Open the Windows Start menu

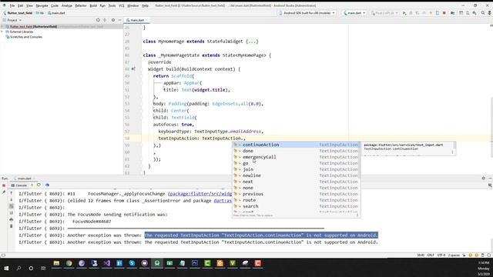(x=6, y=269)
